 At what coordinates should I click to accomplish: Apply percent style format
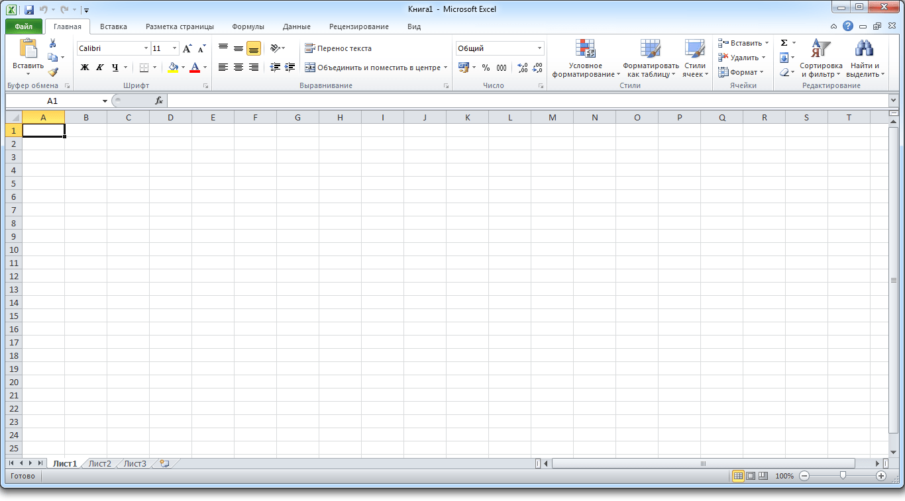486,68
